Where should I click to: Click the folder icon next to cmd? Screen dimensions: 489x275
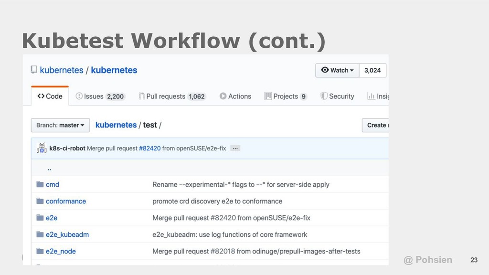40,184
